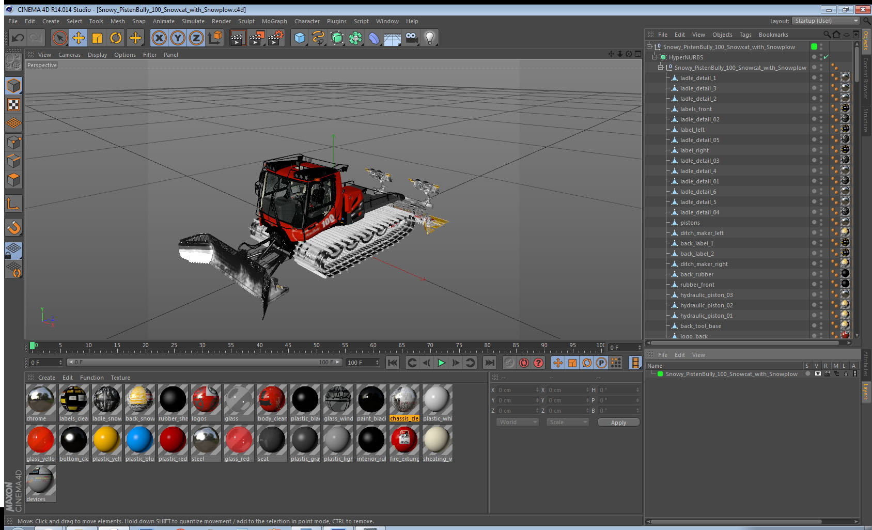Select the pistons object
Image resolution: width=872 pixels, height=530 pixels.
(690, 223)
